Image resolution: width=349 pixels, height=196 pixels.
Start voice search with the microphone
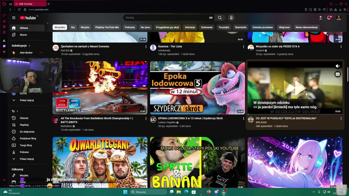pyautogui.click(x=231, y=18)
